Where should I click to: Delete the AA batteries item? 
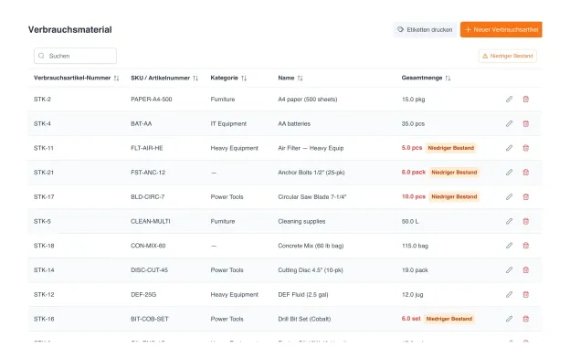[525, 123]
